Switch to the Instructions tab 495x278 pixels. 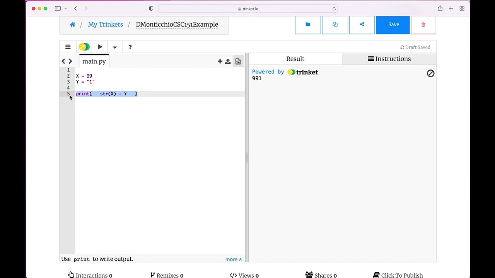(x=389, y=59)
